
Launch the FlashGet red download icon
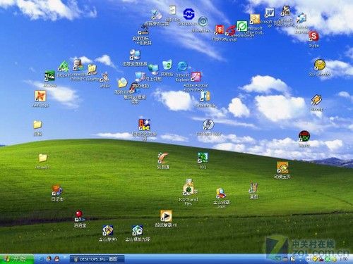[x=220, y=30]
